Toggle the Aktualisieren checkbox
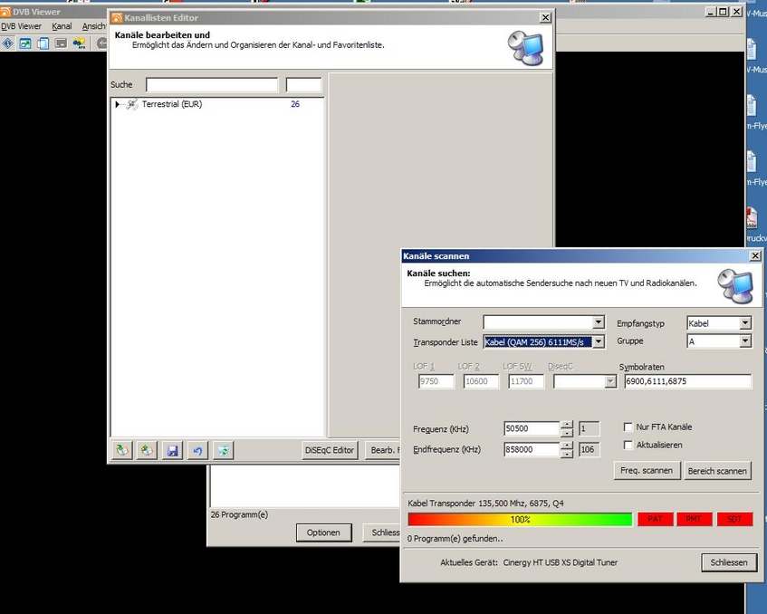The height and width of the screenshot is (614, 767). point(628,445)
